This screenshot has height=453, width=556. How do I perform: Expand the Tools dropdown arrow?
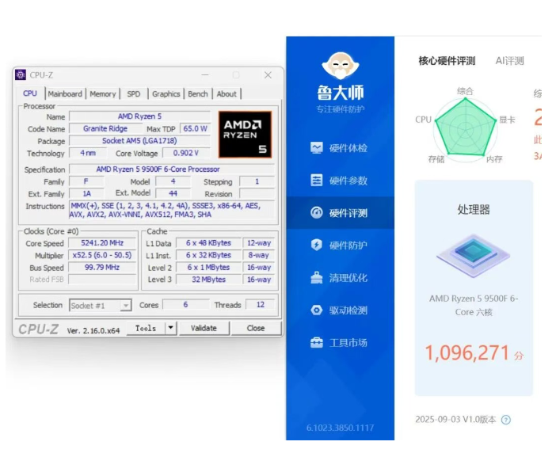170,328
